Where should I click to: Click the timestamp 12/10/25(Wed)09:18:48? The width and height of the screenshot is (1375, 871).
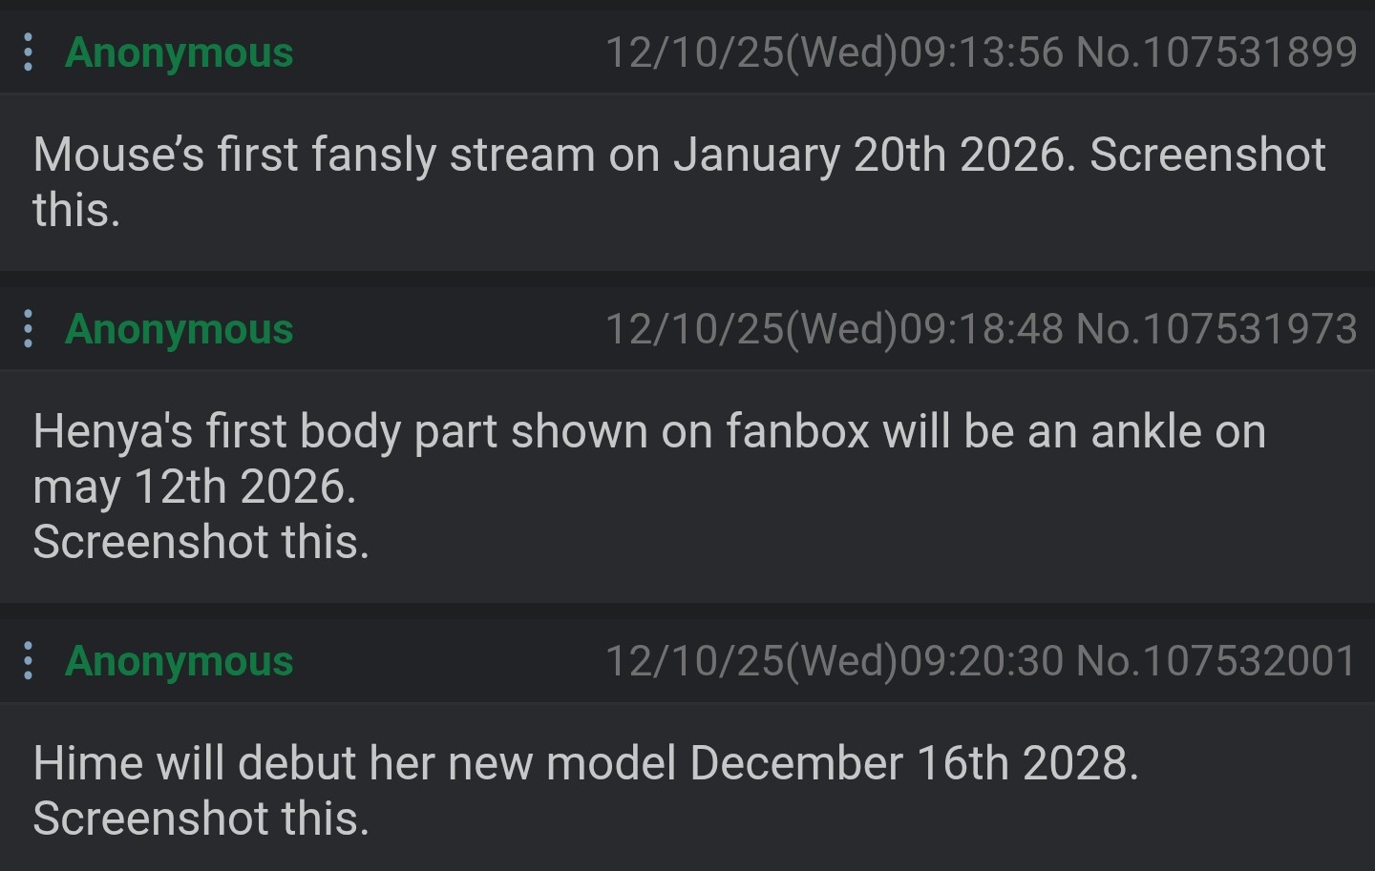click(835, 328)
